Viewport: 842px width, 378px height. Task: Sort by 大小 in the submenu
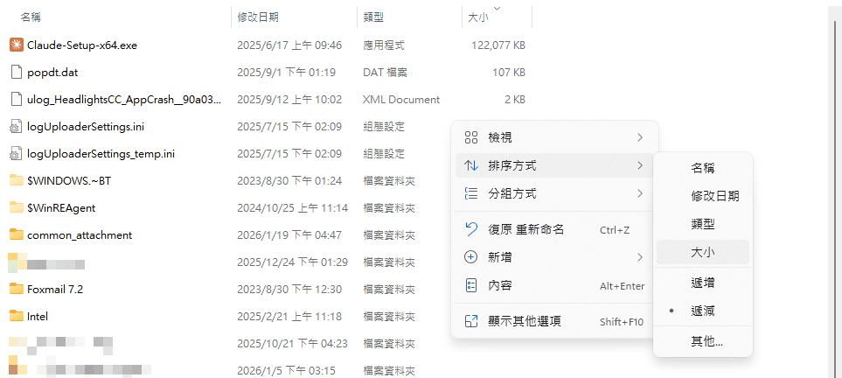(x=703, y=252)
